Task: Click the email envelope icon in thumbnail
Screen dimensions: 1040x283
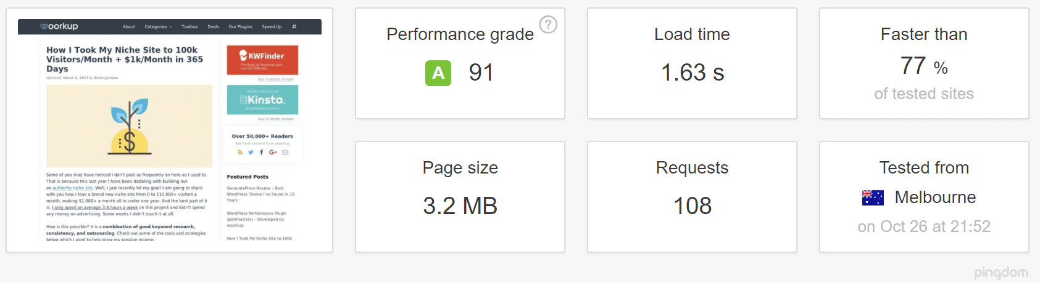Action: pyautogui.click(x=285, y=152)
